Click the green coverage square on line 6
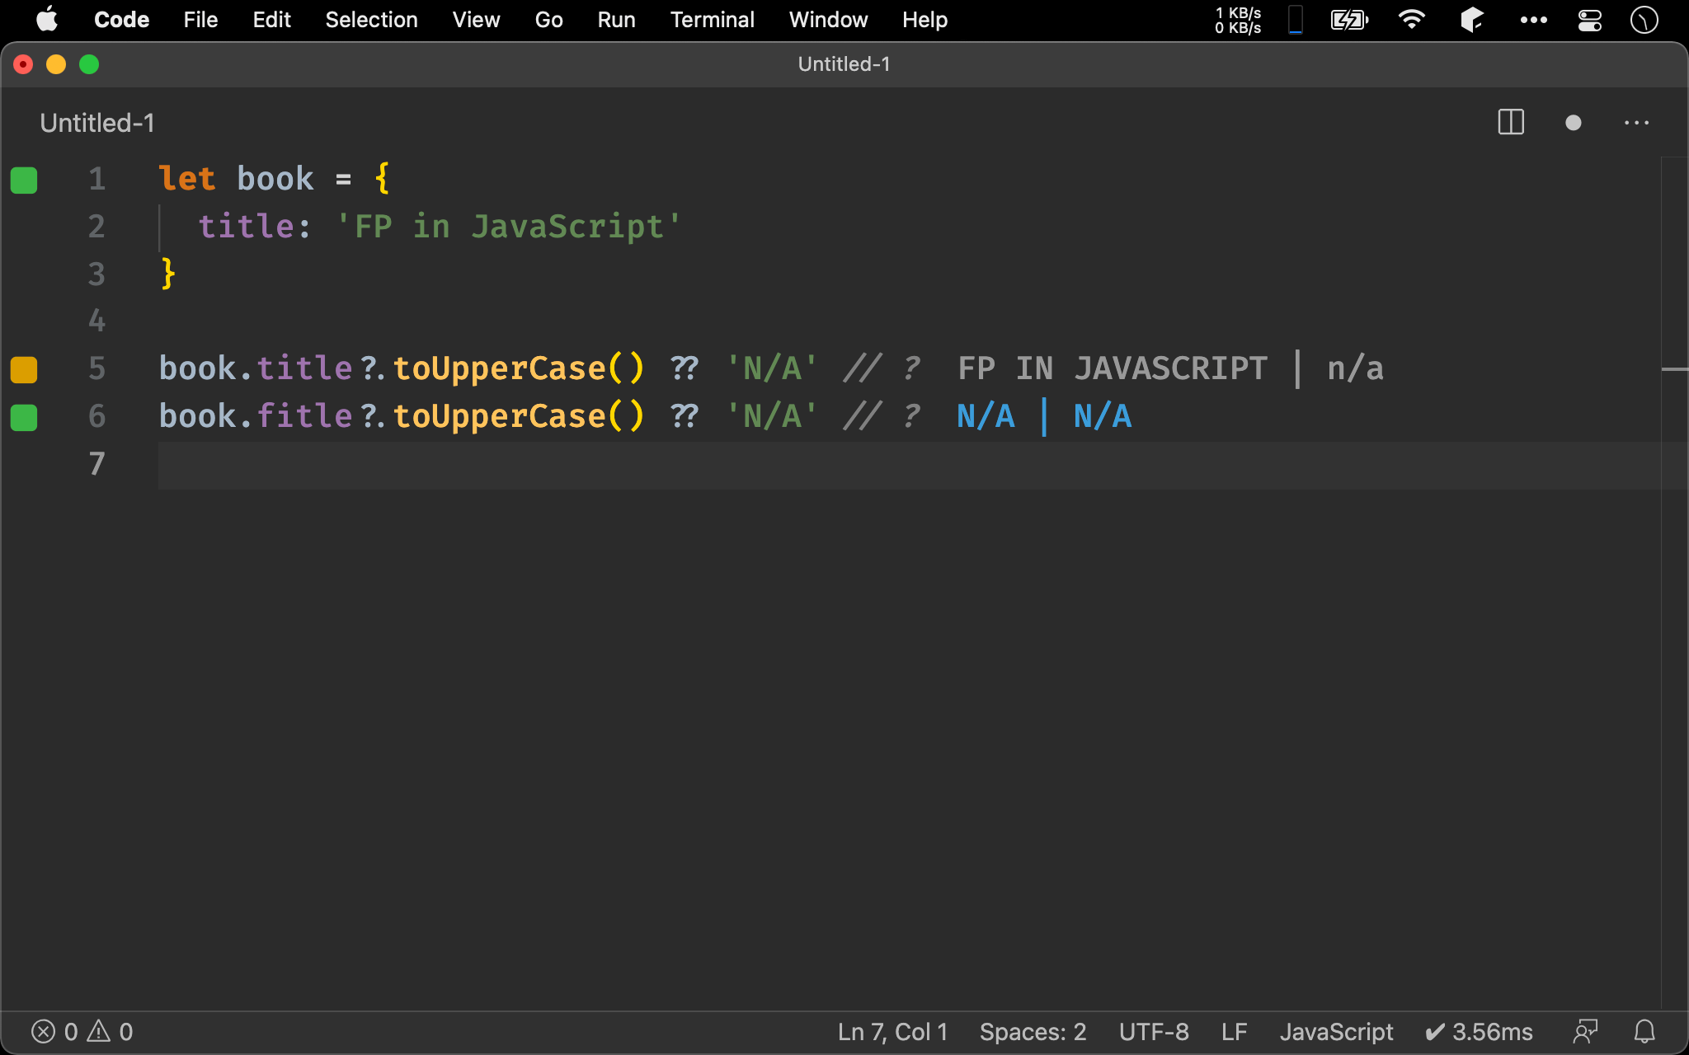1689x1055 pixels. pyautogui.click(x=24, y=417)
